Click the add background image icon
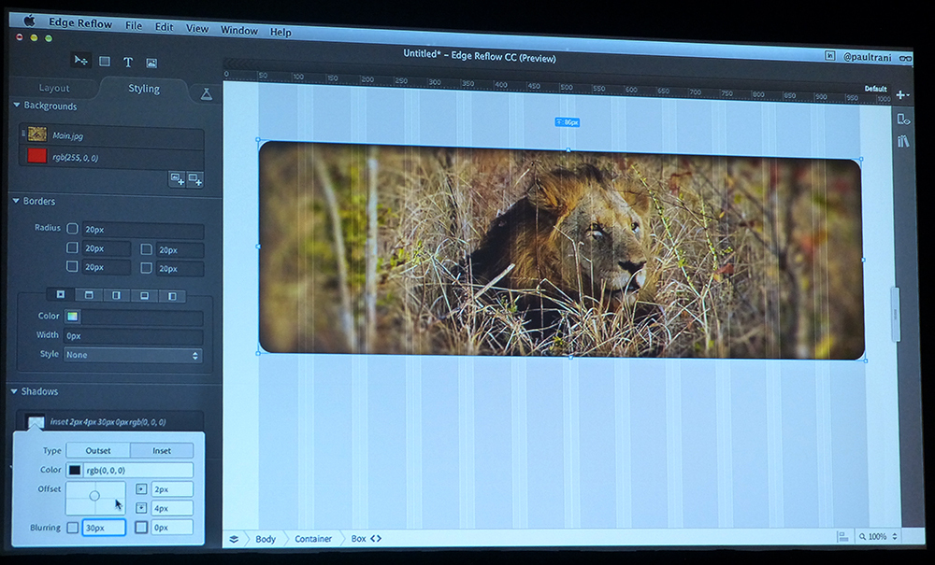 point(177,178)
